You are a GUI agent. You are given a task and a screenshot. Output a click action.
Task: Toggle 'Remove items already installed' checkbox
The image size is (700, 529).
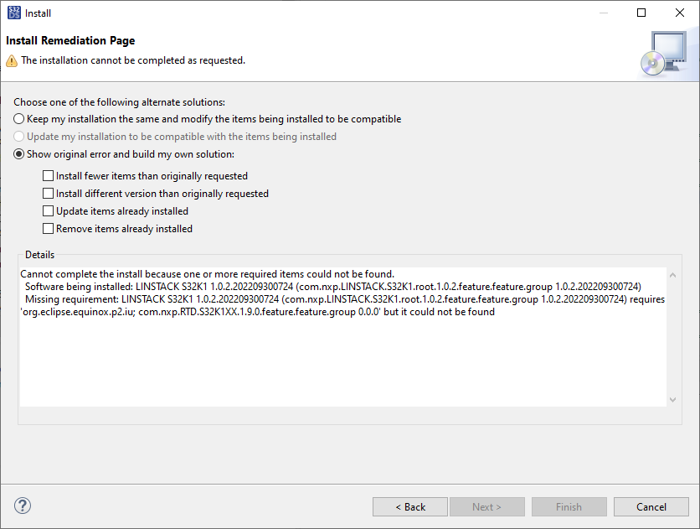coord(49,229)
